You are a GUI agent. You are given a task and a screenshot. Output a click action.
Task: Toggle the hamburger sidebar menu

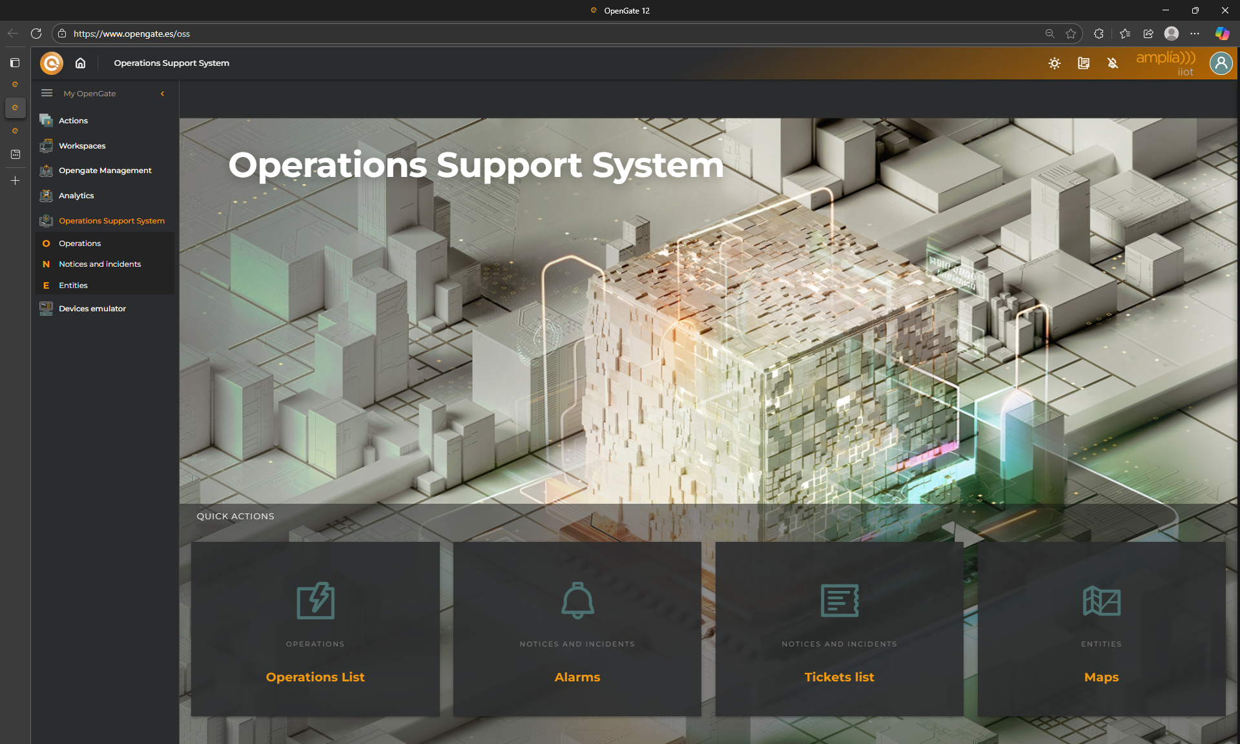[46, 93]
